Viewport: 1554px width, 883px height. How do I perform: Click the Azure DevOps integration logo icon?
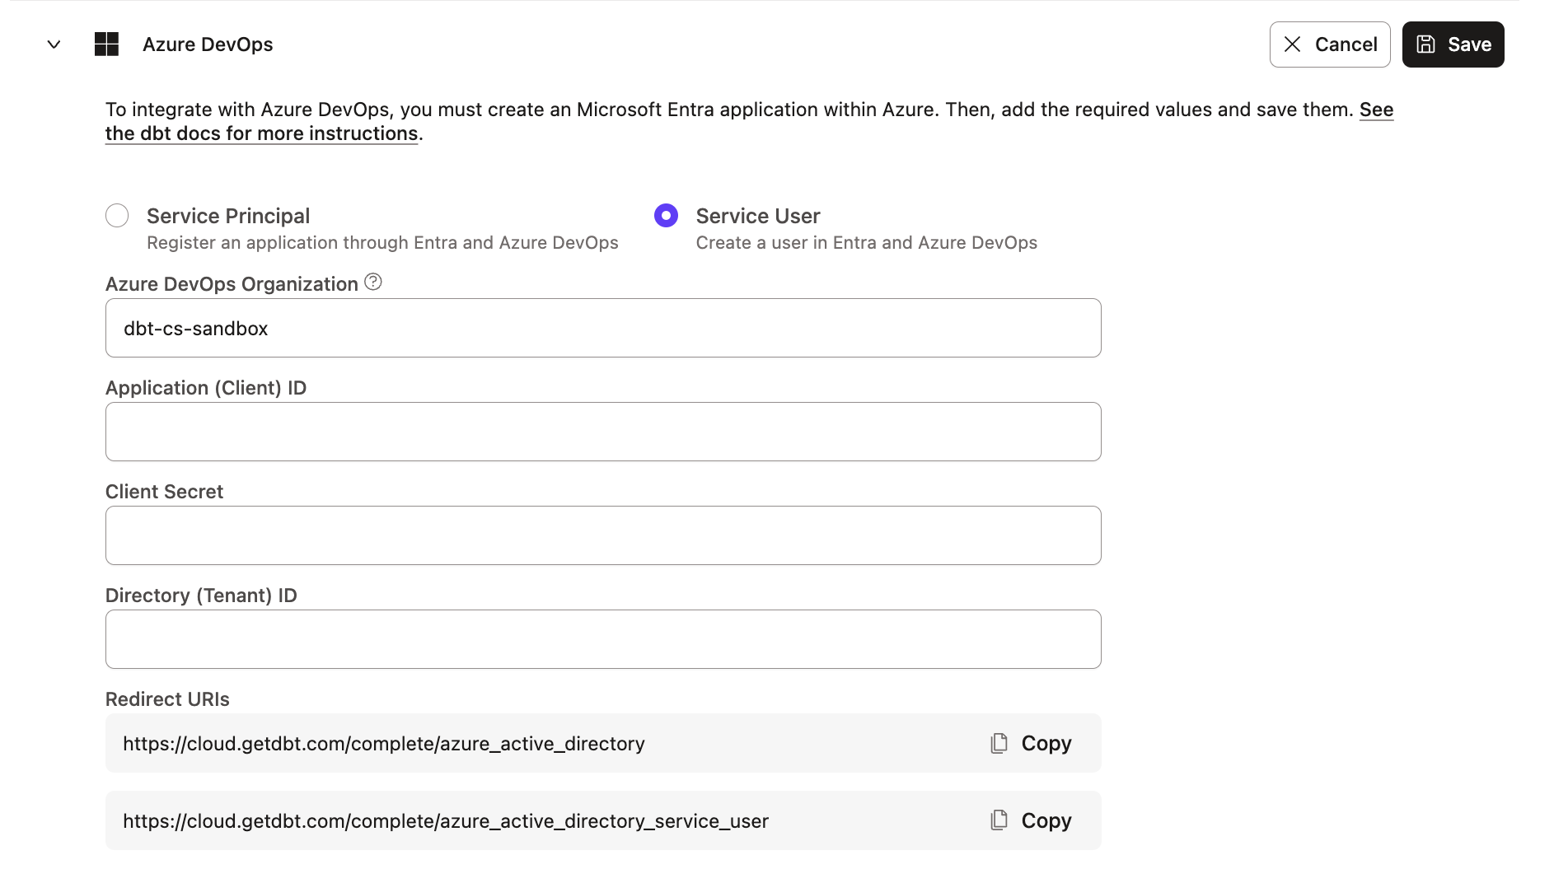tap(106, 44)
